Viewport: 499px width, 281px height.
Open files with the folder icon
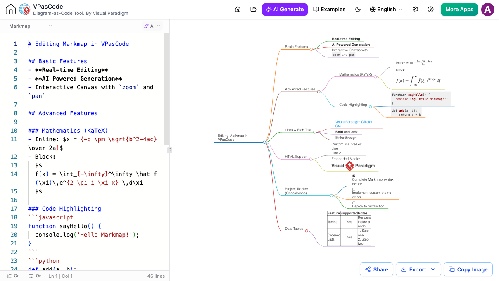click(253, 10)
